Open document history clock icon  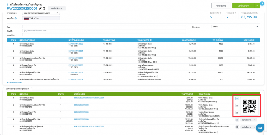coord(44,8)
